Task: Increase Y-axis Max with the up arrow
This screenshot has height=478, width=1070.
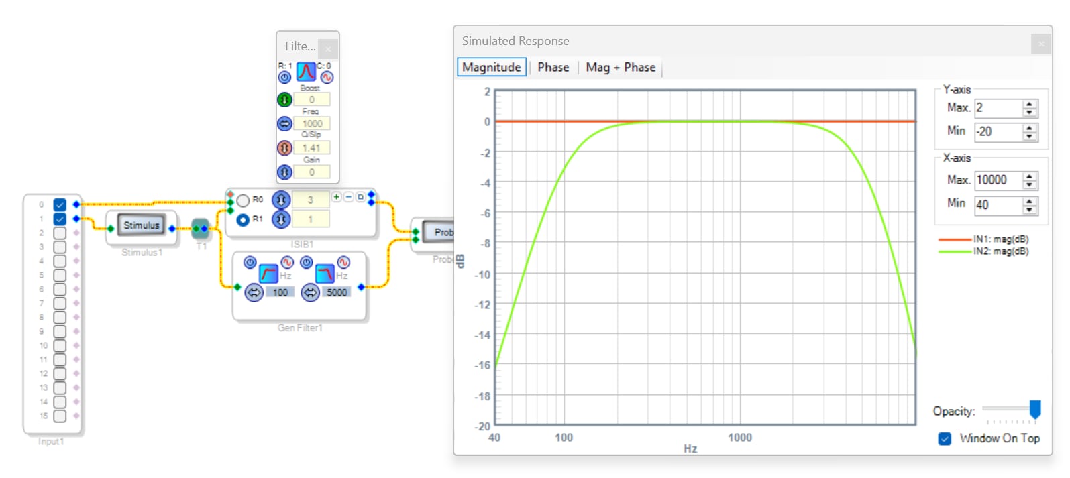Action: (1030, 104)
